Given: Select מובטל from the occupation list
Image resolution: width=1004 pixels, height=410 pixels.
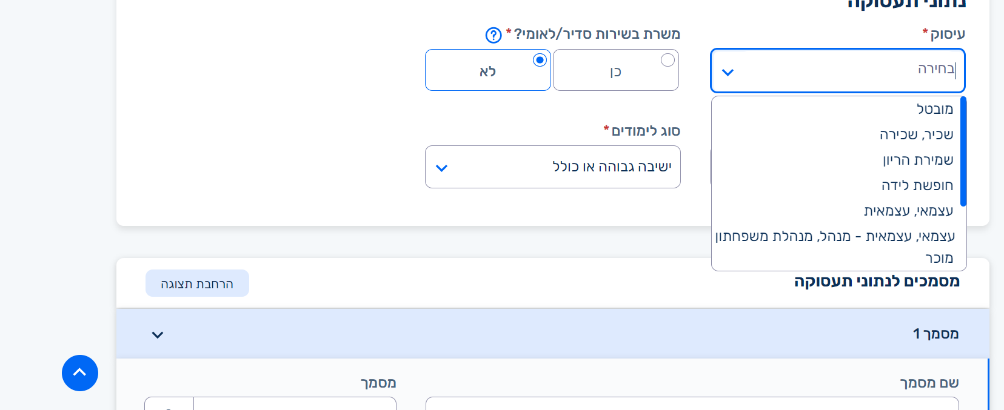Looking at the screenshot, I should click(x=934, y=109).
